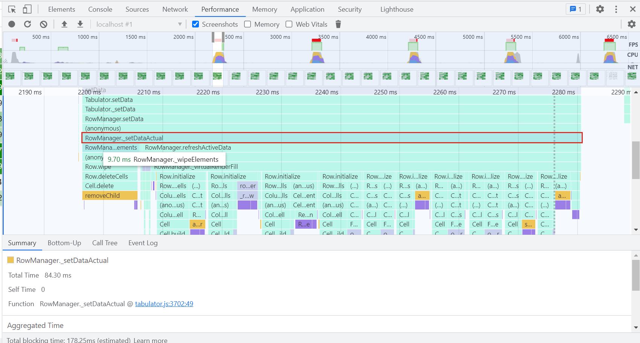Open capture settings gear in Performance toolbar

(x=632, y=24)
